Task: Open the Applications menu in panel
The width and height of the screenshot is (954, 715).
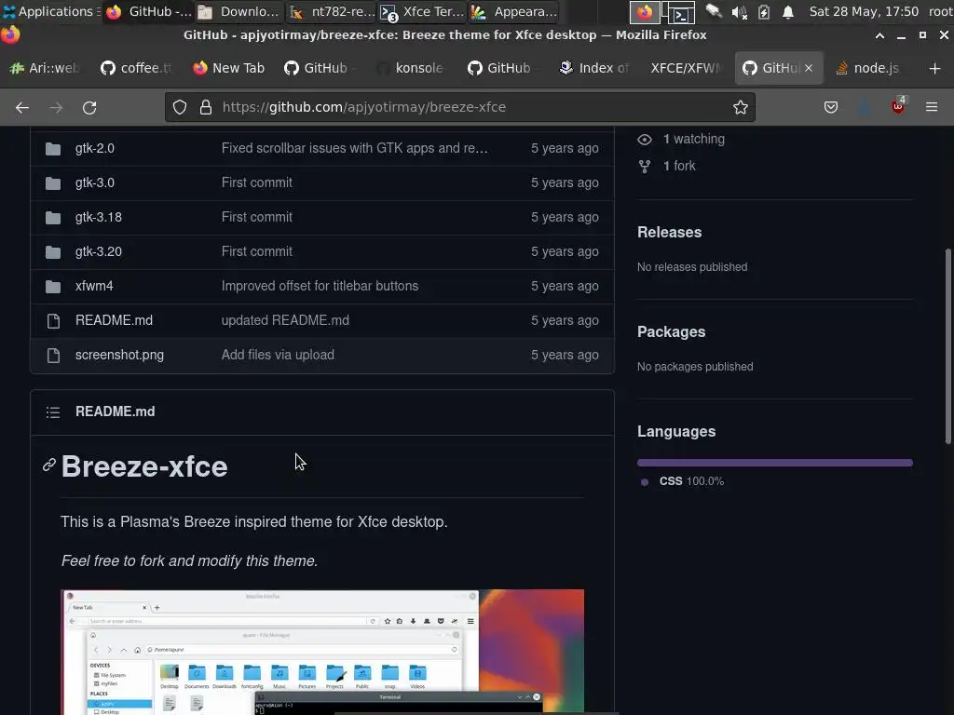Action: [49, 11]
